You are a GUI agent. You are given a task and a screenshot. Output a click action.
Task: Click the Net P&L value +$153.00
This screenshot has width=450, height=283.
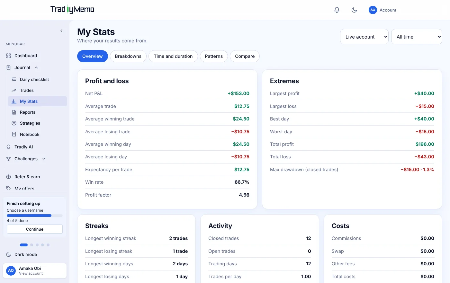[x=239, y=93]
